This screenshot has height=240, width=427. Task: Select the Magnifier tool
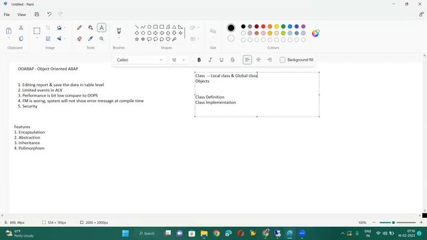(x=101, y=39)
